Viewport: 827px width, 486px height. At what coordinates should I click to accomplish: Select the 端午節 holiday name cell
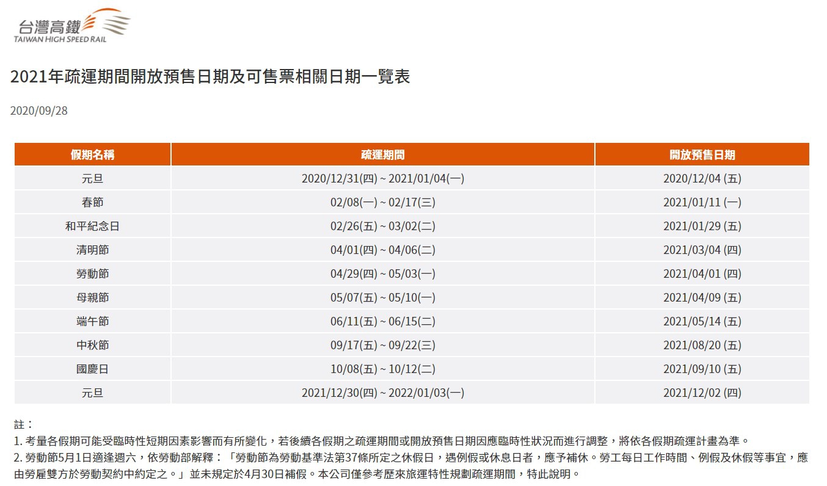[x=93, y=321]
